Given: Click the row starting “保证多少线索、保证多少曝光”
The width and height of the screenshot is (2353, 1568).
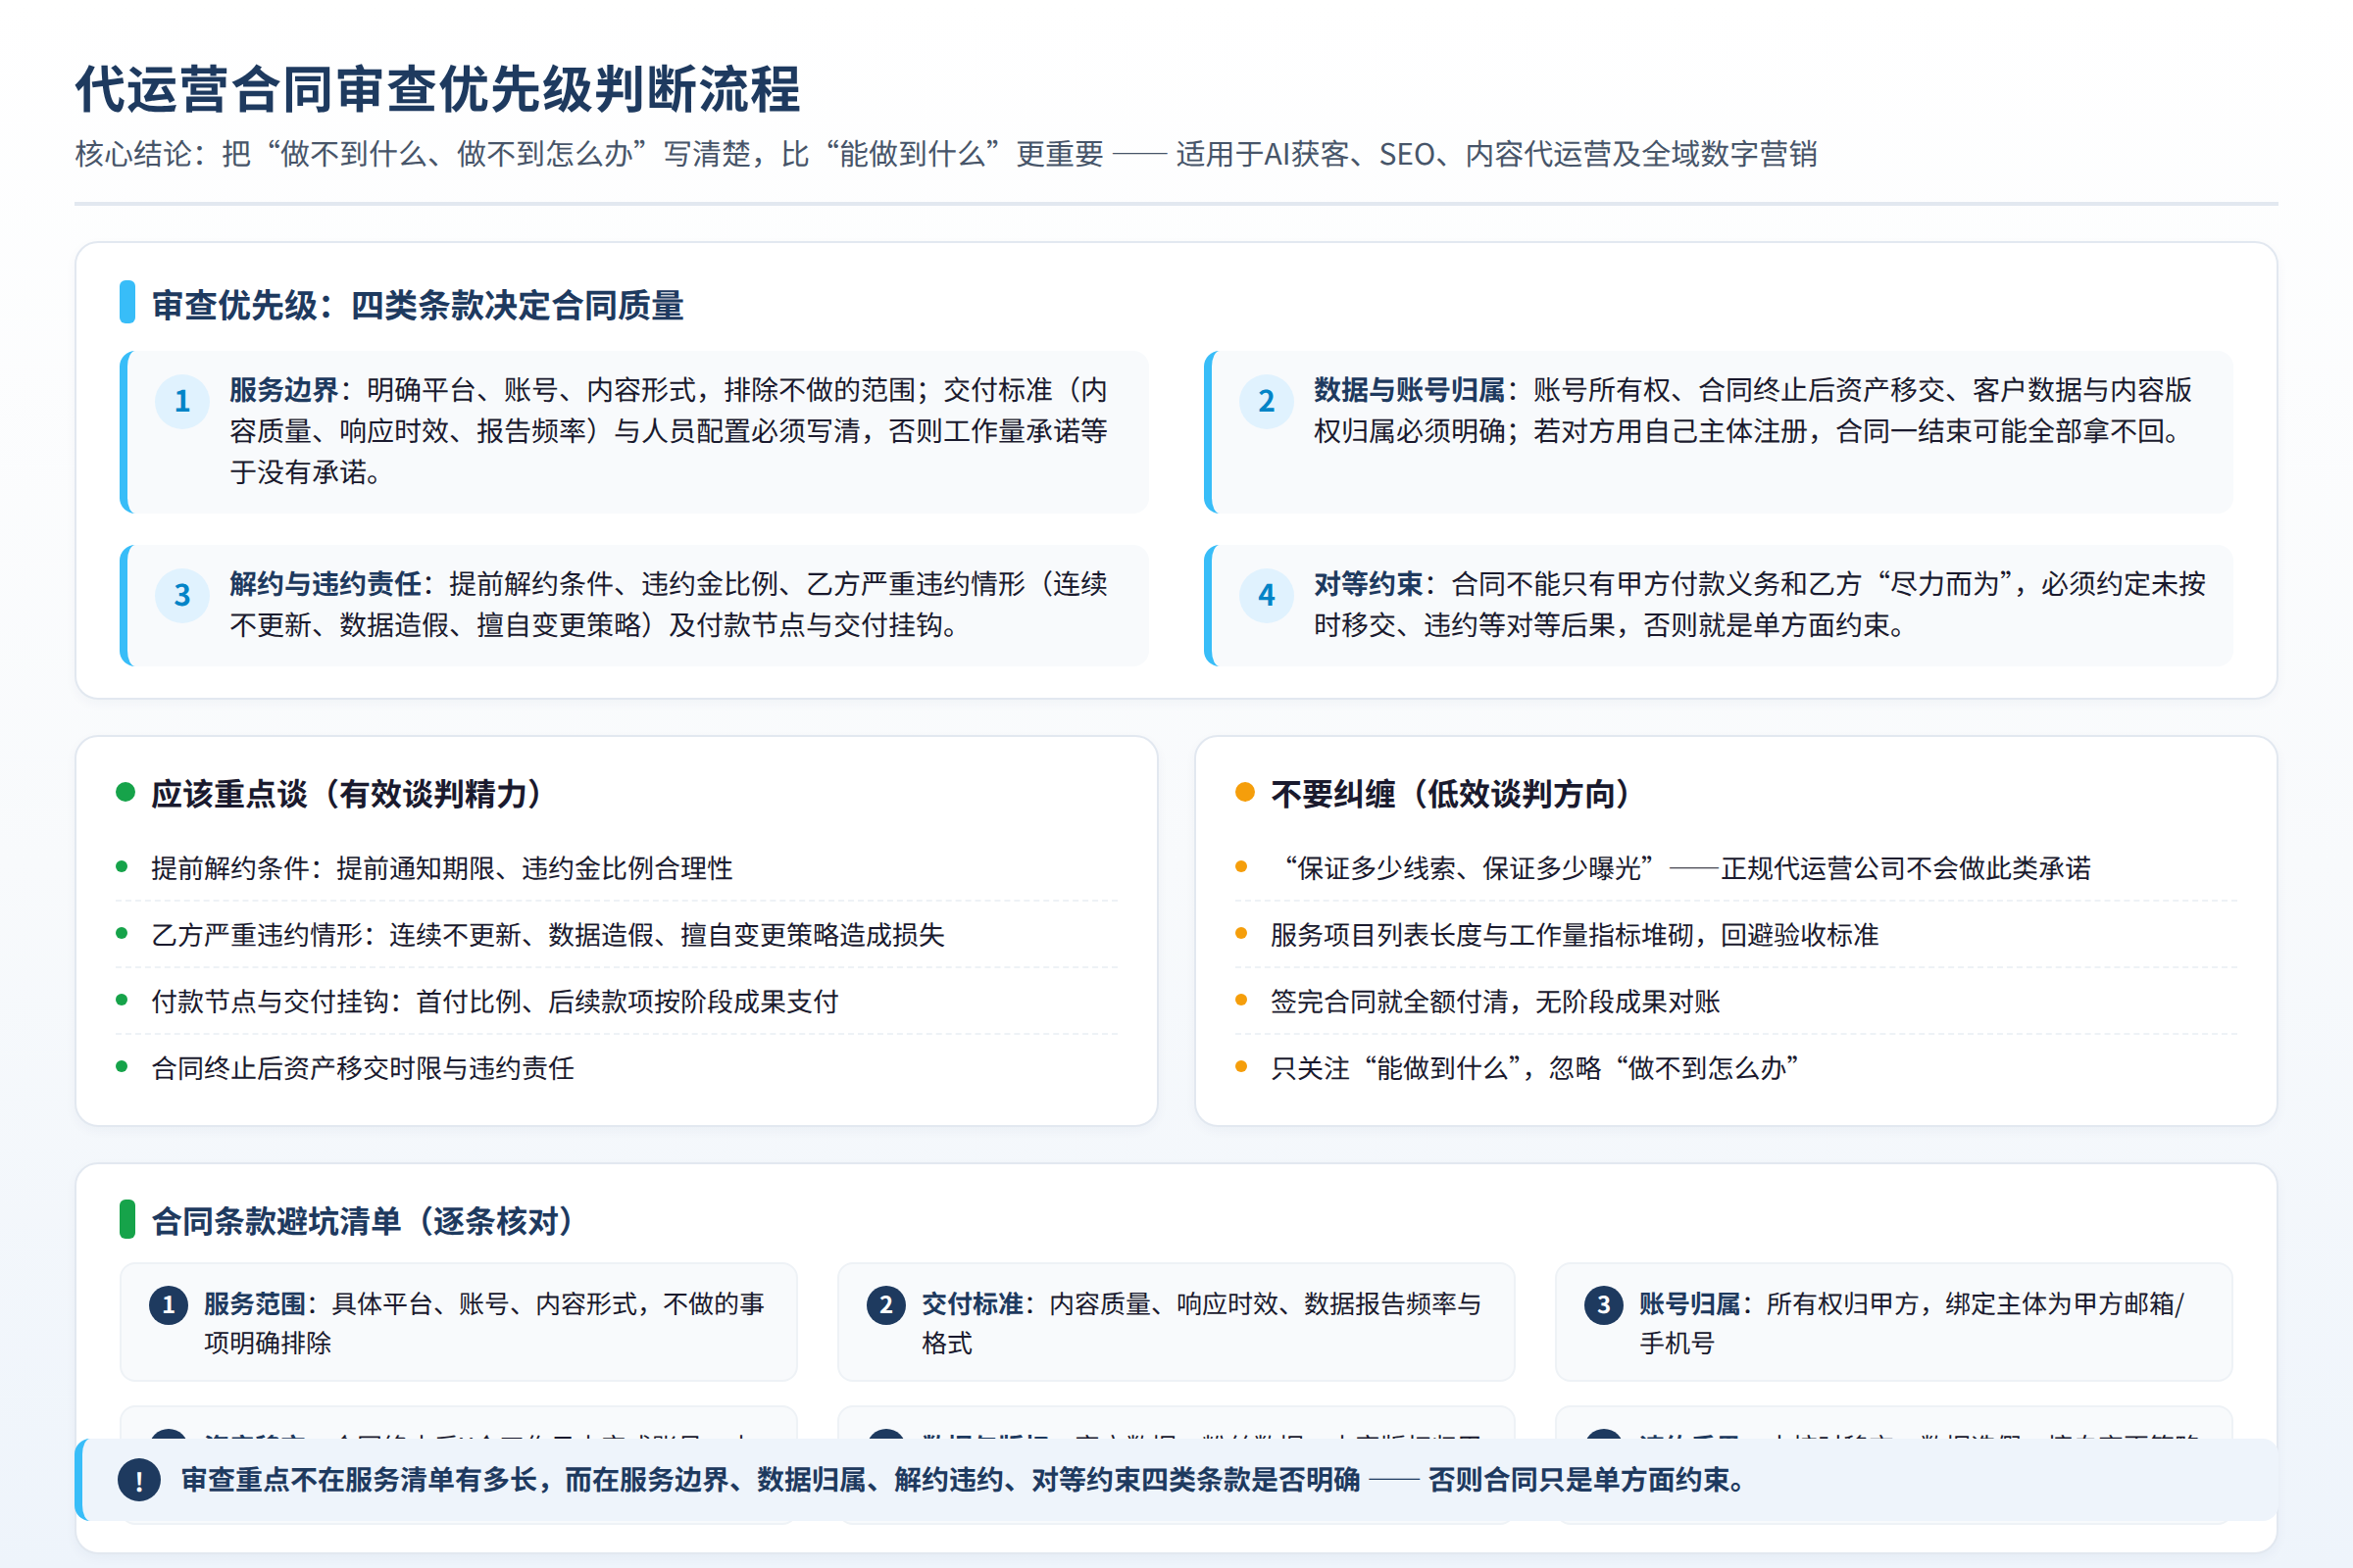Looking at the screenshot, I should (x=1735, y=868).
